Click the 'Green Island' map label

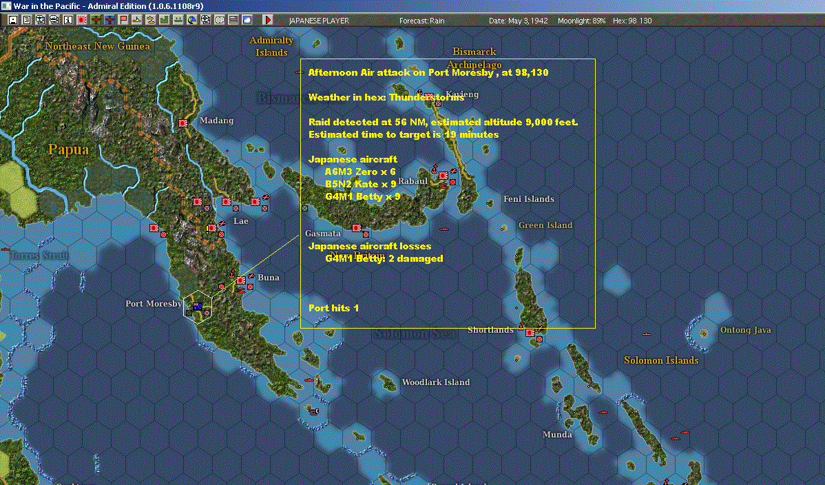[x=545, y=225]
